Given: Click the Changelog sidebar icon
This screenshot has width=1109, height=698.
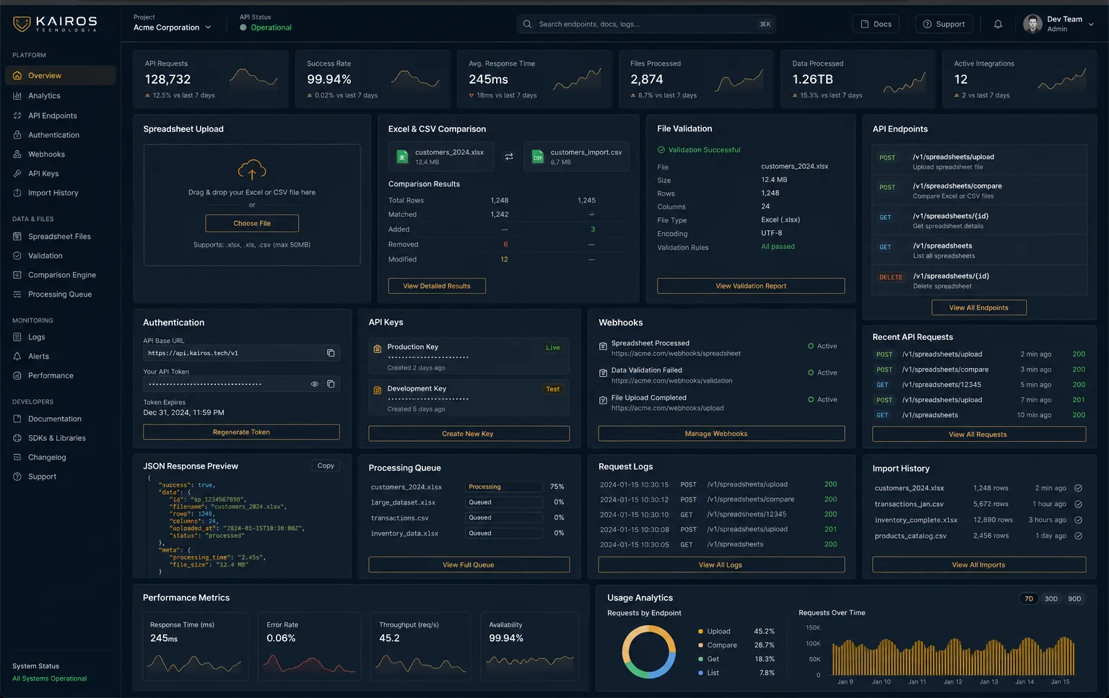Looking at the screenshot, I should (x=17, y=457).
